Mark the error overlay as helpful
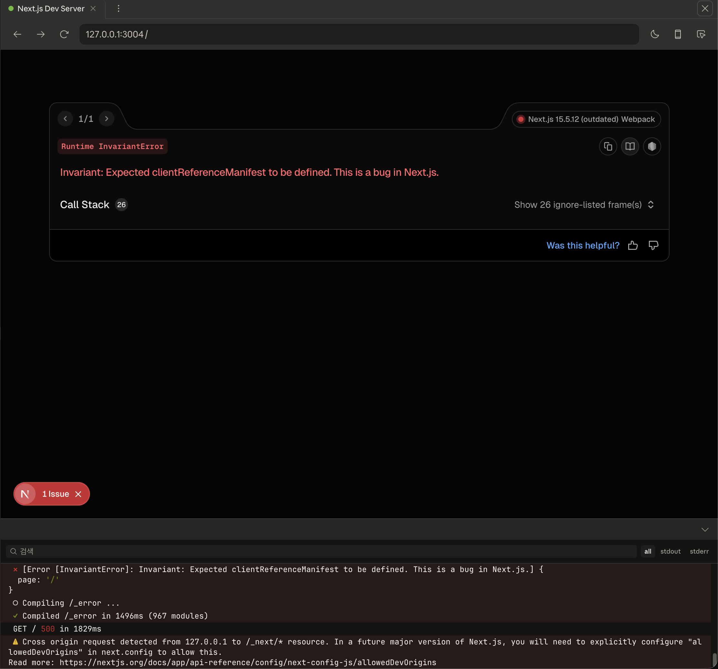 (633, 245)
